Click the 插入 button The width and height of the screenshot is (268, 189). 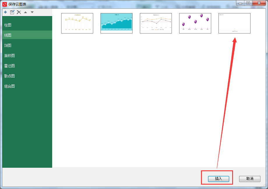pos(218,179)
